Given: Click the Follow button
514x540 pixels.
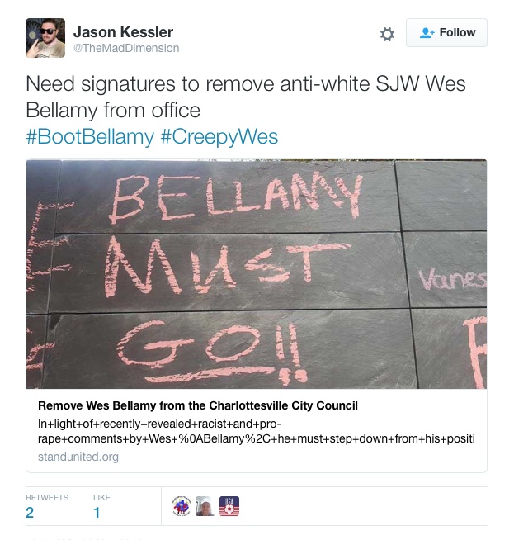Looking at the screenshot, I should [x=446, y=33].
